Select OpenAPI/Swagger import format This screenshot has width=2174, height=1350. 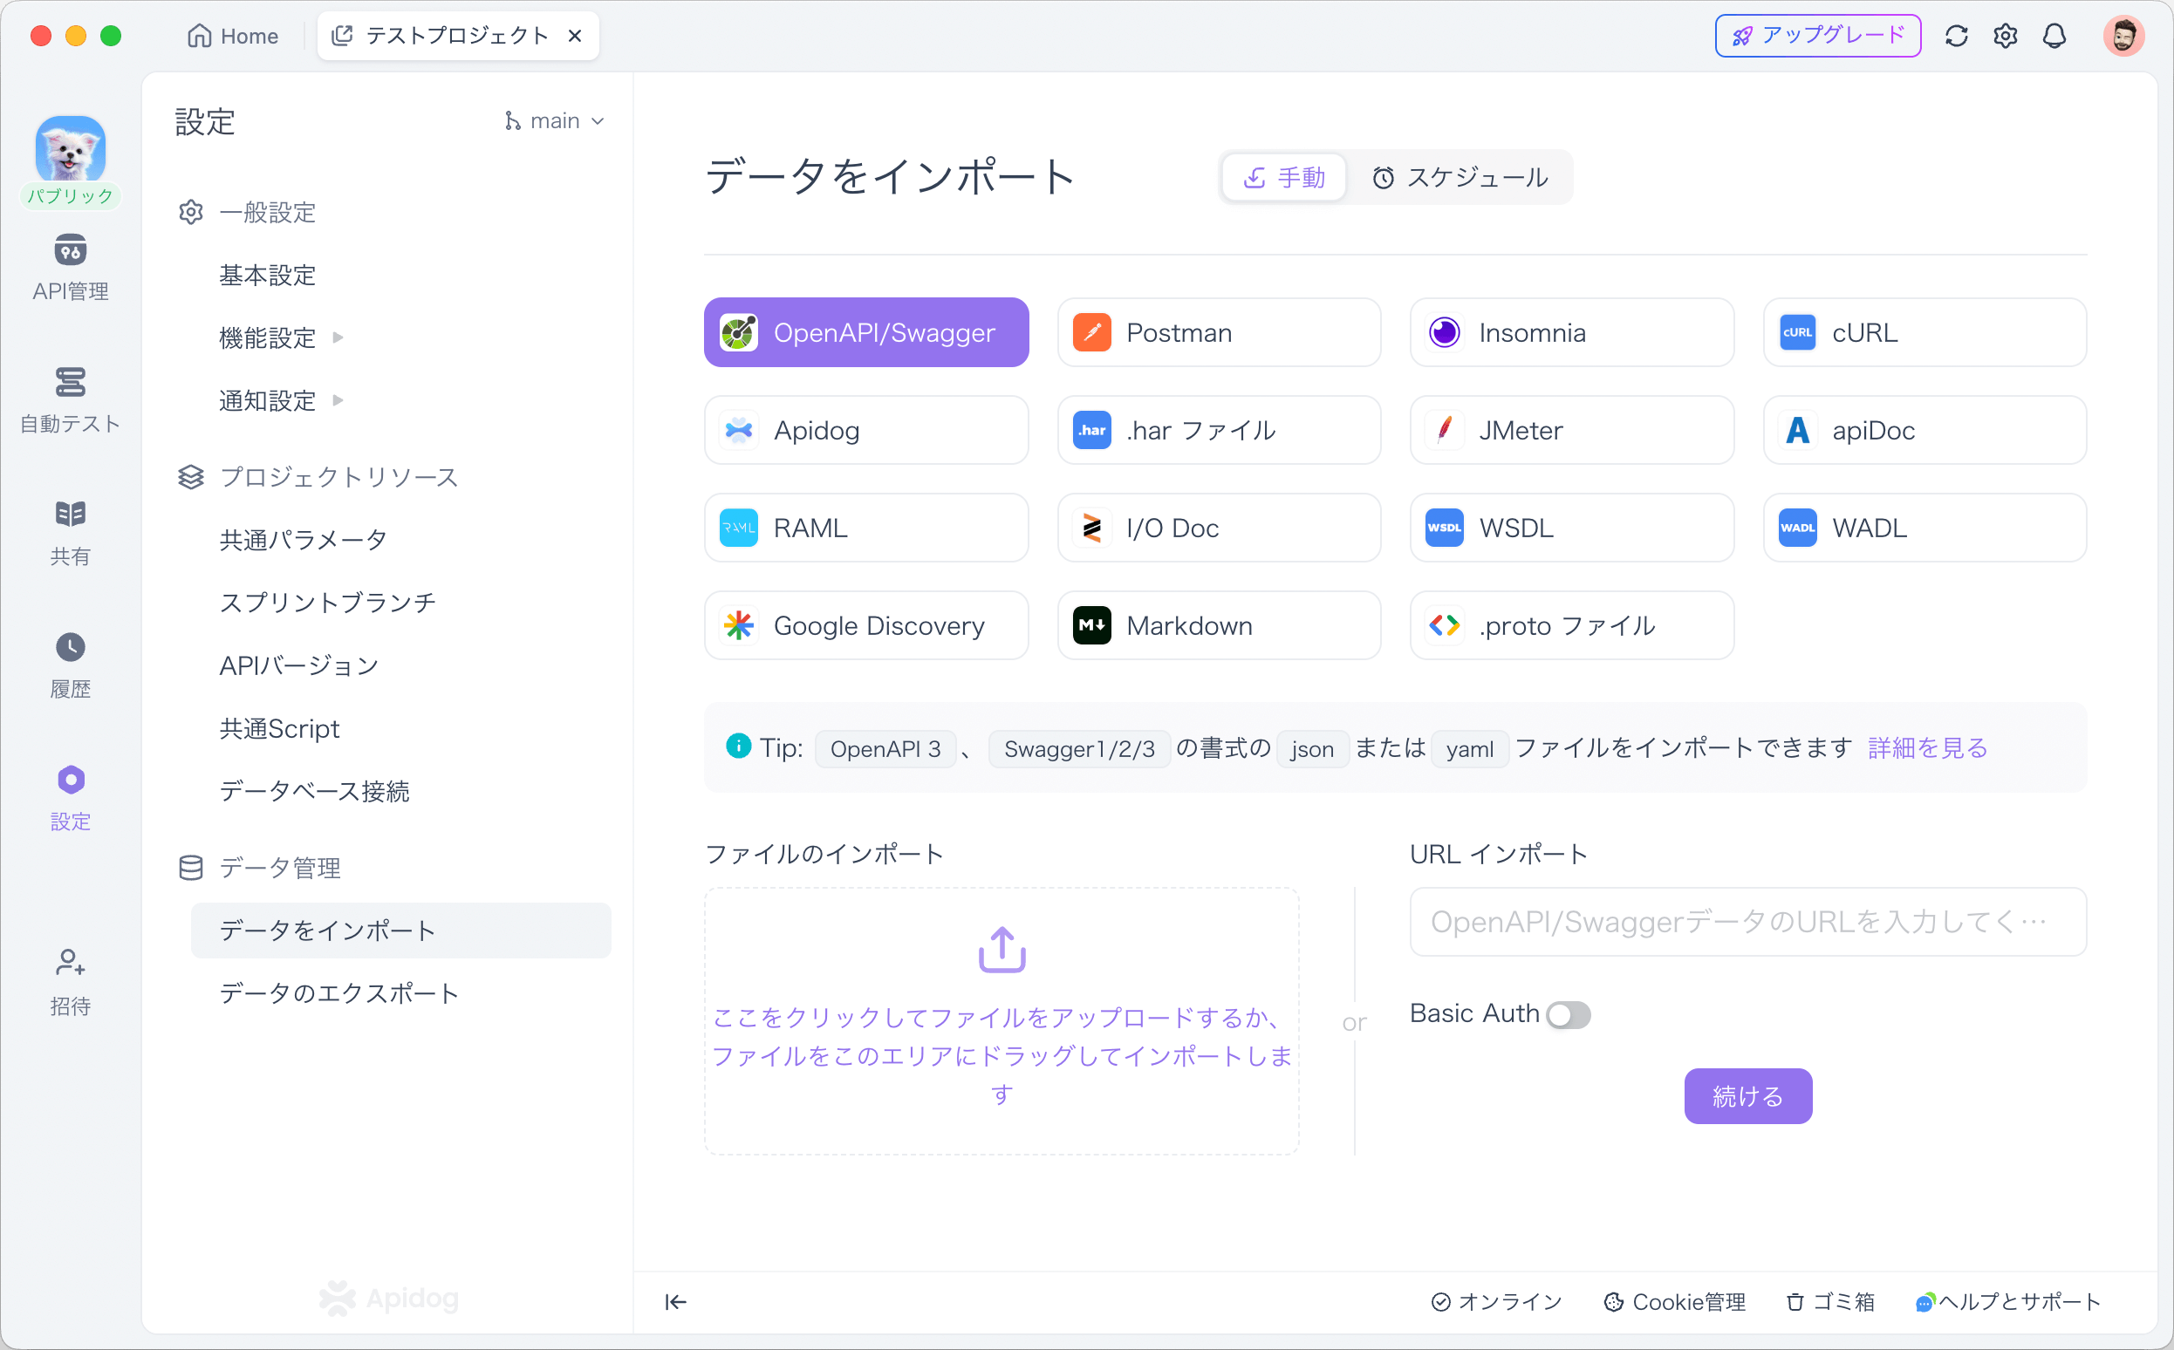(866, 333)
